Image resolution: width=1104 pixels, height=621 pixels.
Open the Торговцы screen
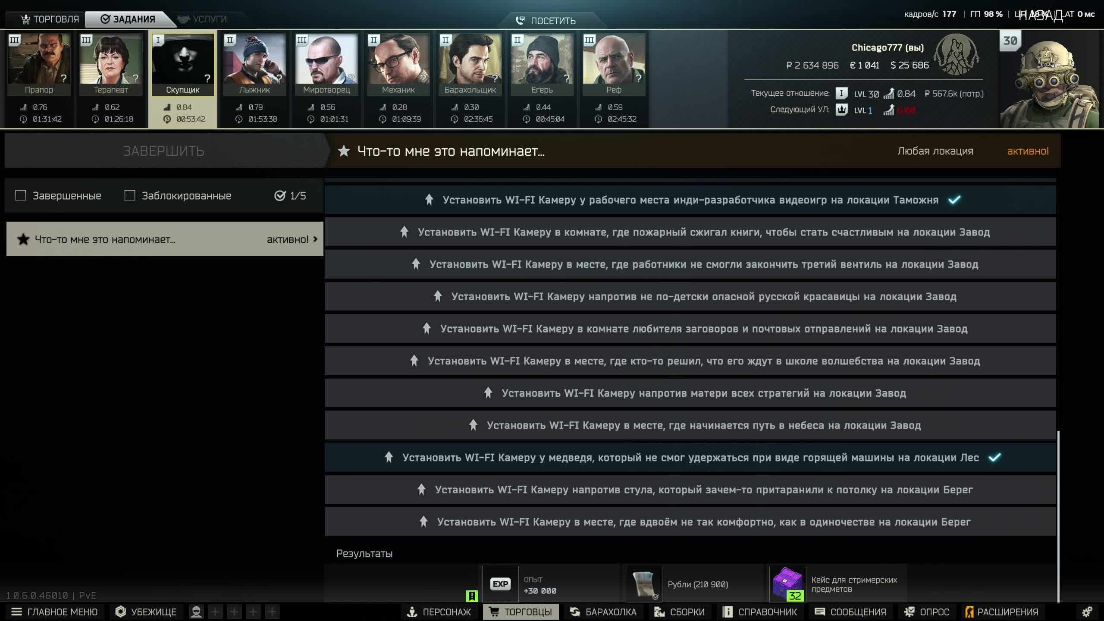(x=521, y=612)
